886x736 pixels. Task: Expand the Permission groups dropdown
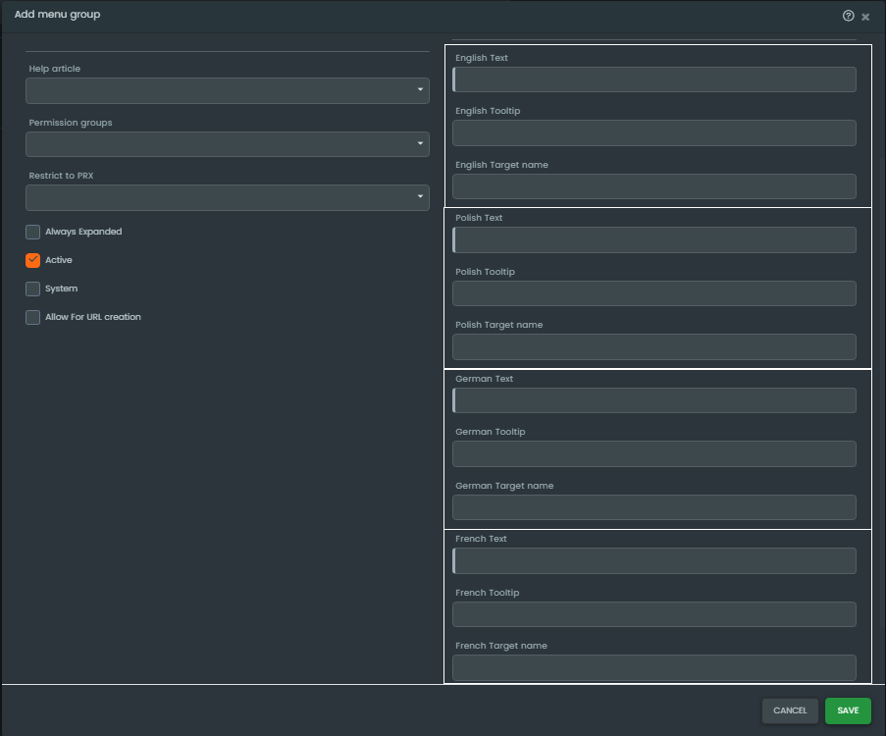pyautogui.click(x=227, y=144)
